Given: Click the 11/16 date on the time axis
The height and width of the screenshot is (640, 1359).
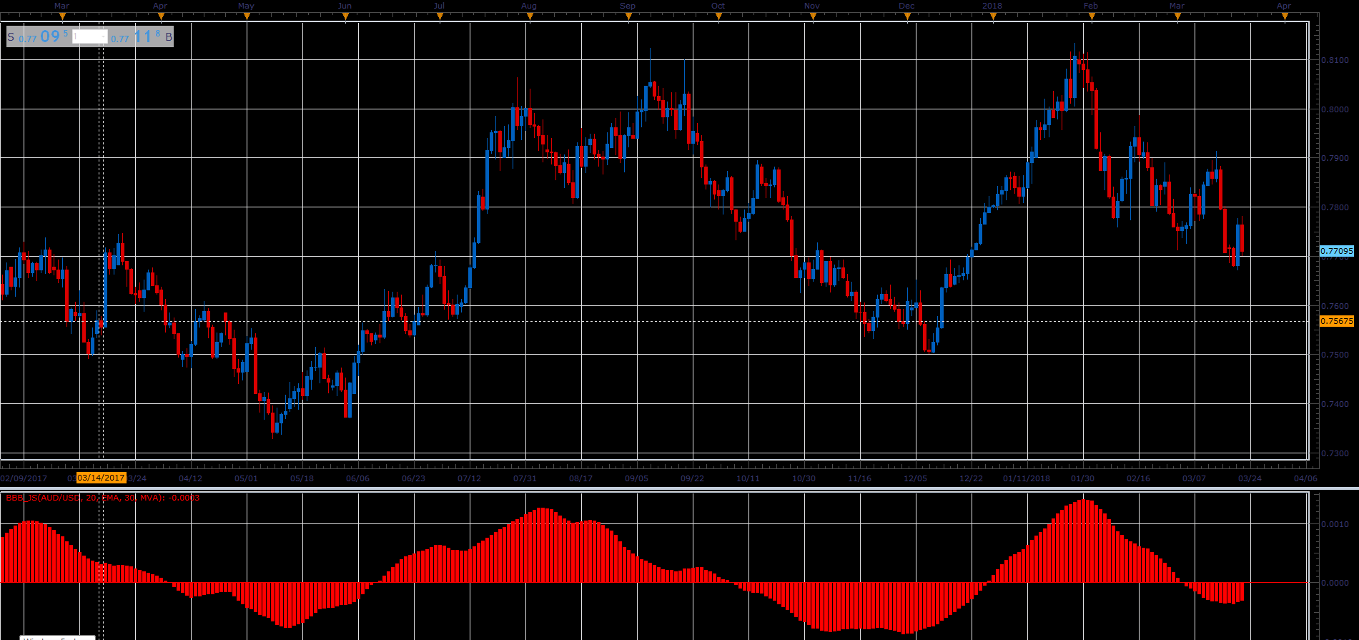Looking at the screenshot, I should click(859, 478).
